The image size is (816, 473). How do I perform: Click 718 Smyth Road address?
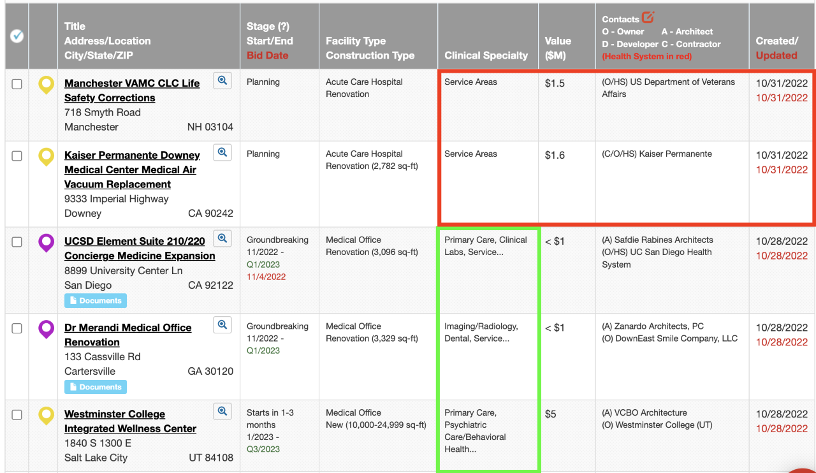point(103,112)
